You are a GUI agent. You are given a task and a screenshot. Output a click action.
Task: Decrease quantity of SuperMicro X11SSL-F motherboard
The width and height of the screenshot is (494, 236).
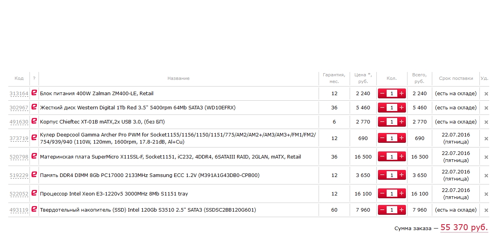point(382,157)
